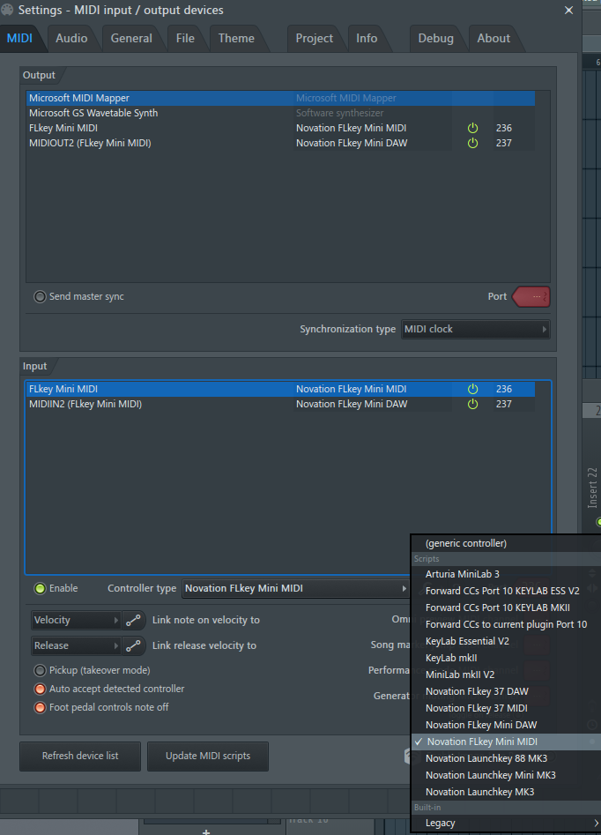Select Microsoft GS Wavetable Synth output
This screenshot has height=835, width=601.
(280, 113)
